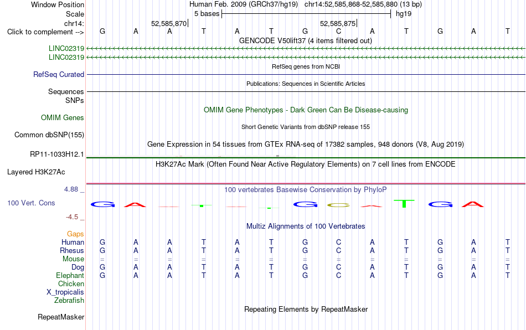The height and width of the screenshot is (330, 526).
Task: Click the Window Position label
Action: point(58,4)
